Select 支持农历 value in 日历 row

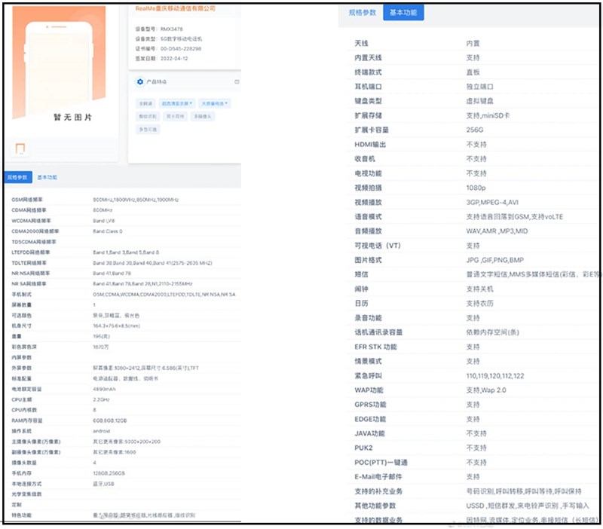(x=479, y=304)
